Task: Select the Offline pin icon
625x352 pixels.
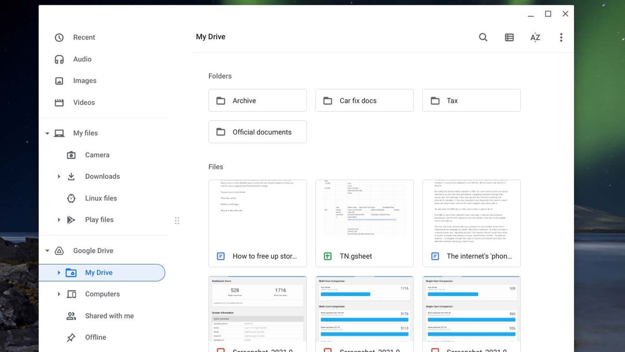Action: [x=71, y=337]
